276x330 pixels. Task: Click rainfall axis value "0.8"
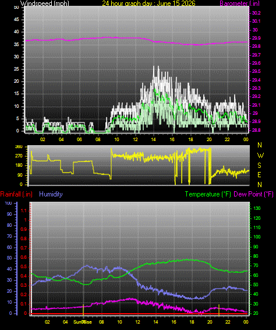coord(24,238)
